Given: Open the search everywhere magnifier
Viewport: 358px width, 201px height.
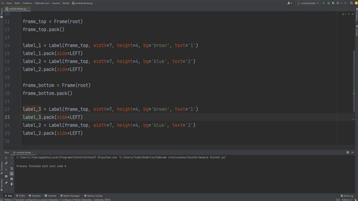Looking at the screenshot, I should coord(351,3).
